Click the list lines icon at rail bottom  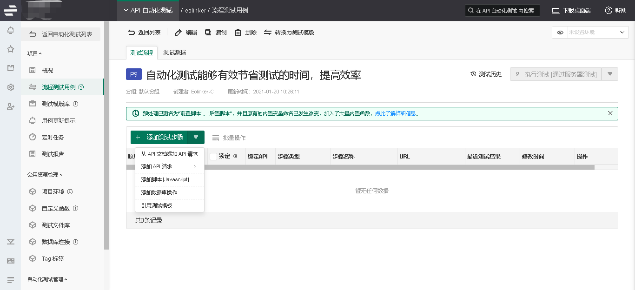pos(11,280)
